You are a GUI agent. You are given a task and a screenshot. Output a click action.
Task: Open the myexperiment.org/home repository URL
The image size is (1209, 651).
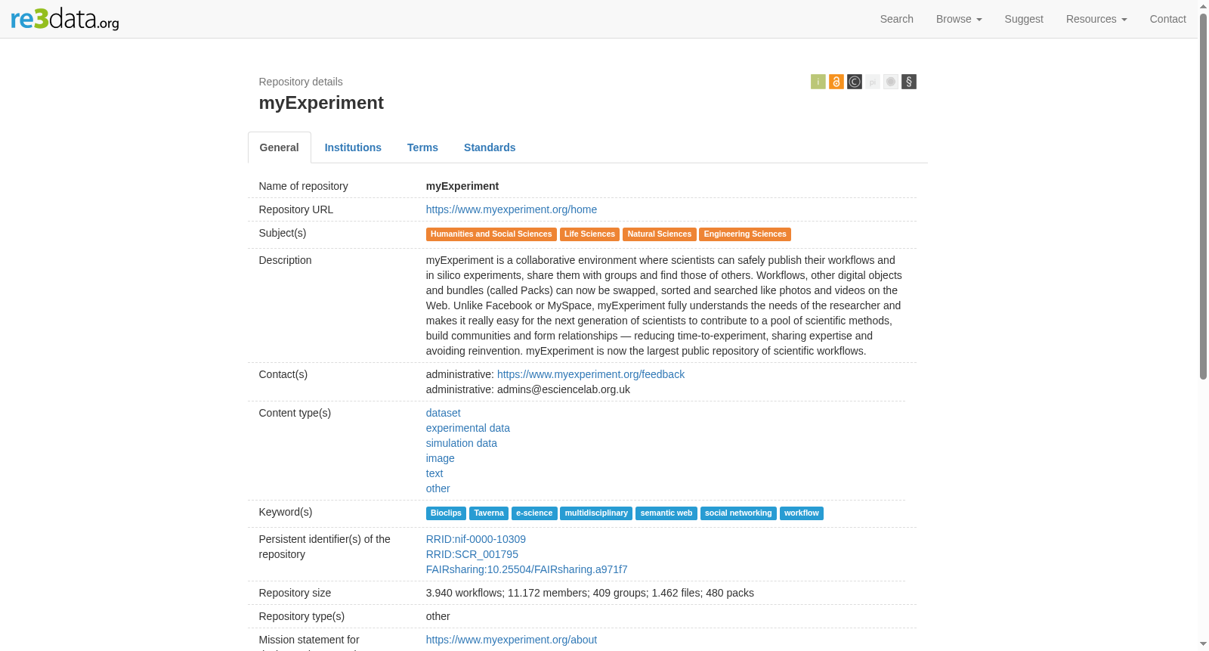pos(512,209)
